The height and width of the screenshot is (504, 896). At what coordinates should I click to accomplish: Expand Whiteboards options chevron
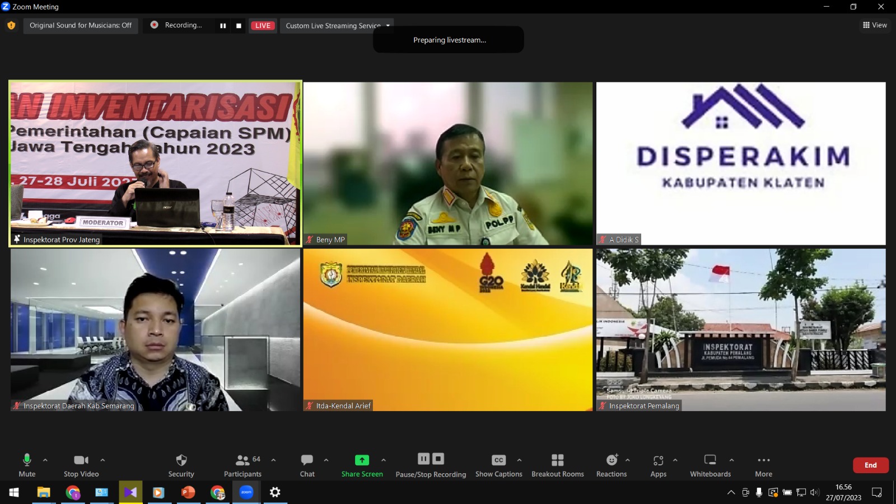pyautogui.click(x=731, y=460)
